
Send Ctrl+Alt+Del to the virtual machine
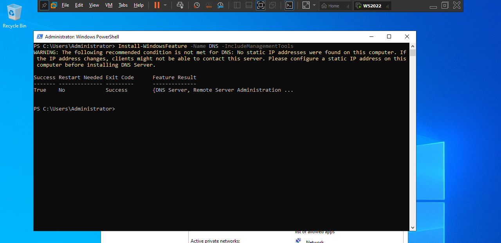[x=180, y=5]
